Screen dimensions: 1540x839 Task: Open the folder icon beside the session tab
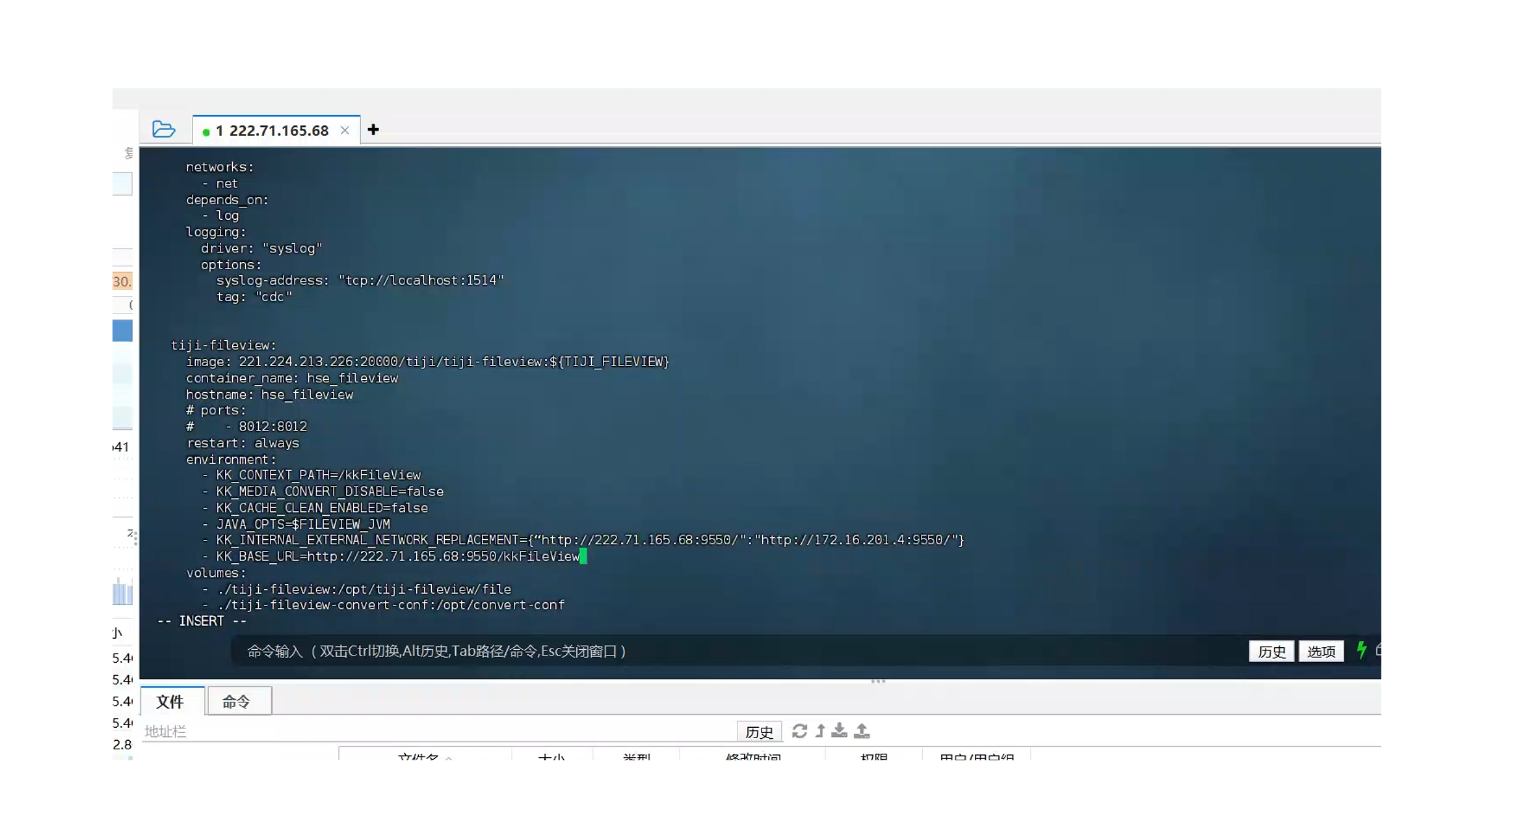click(x=163, y=129)
